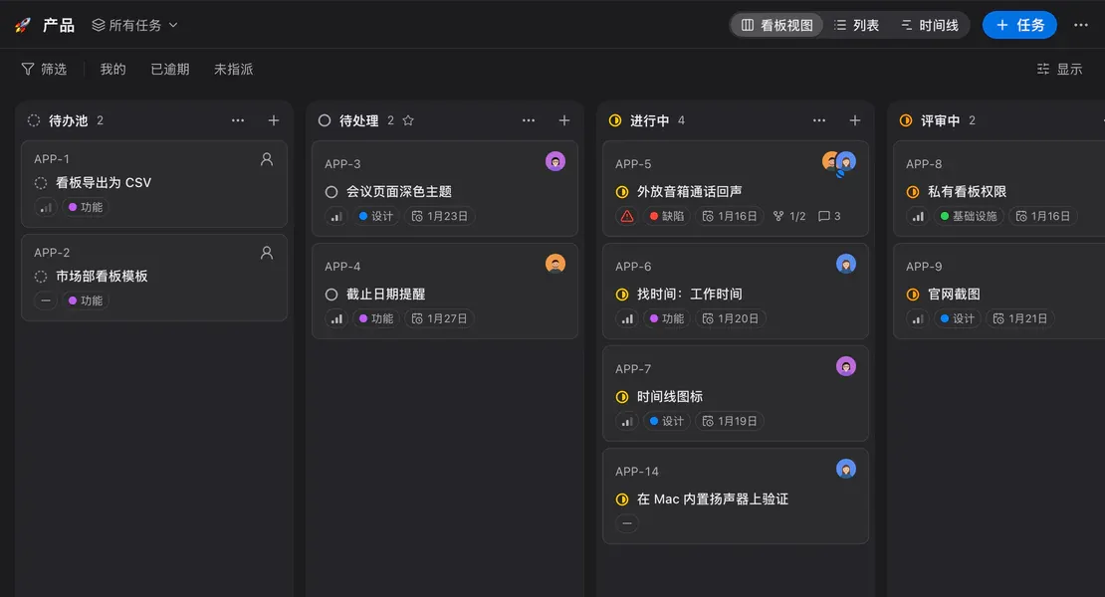Select the 未指派 quick filter
This screenshot has height=597, width=1105.
tap(233, 69)
